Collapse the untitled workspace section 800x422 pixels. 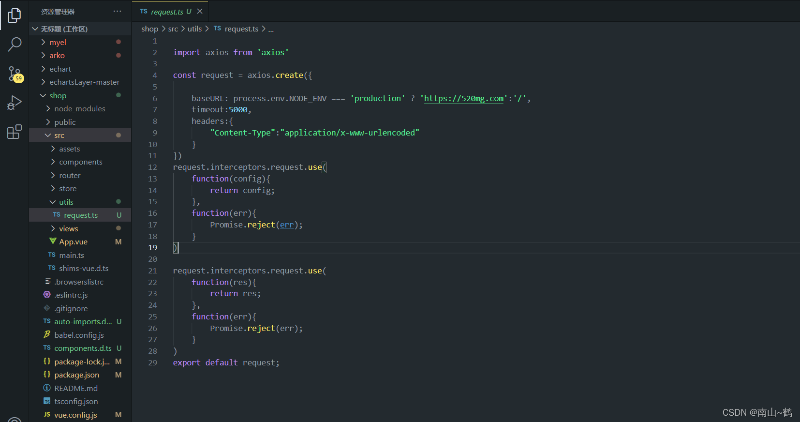click(x=35, y=29)
